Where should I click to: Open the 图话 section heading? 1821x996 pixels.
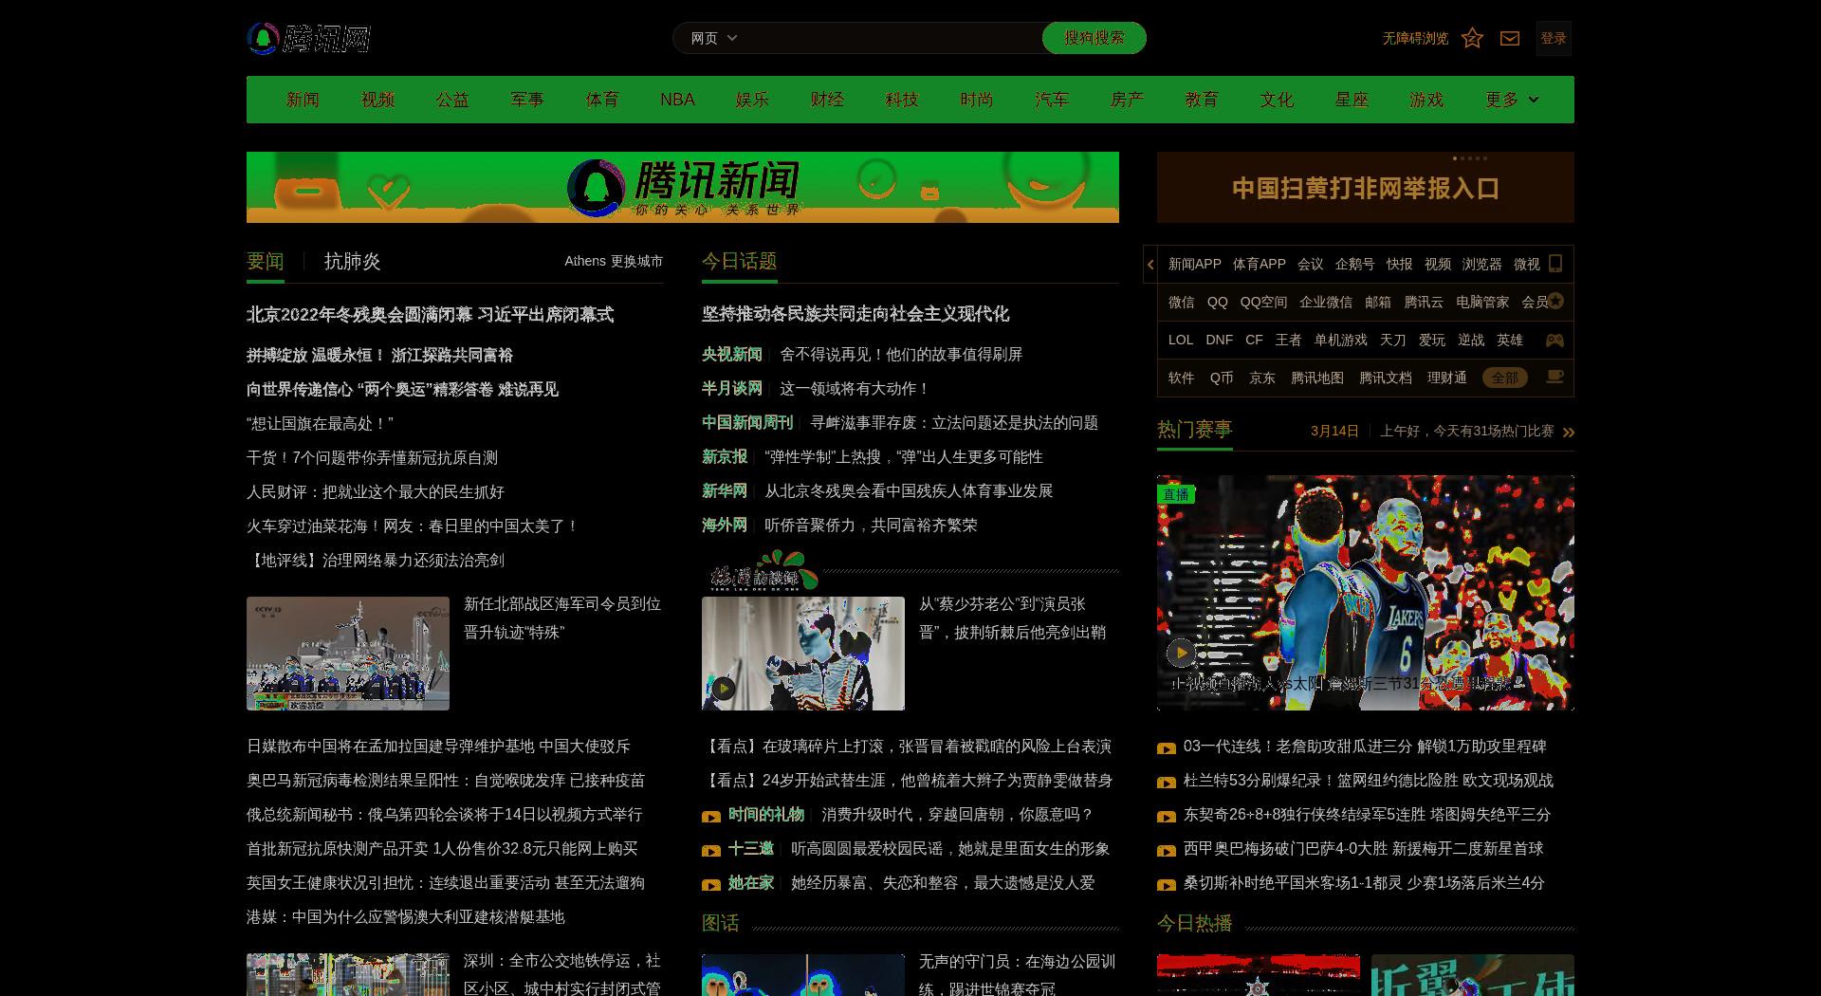click(x=721, y=923)
